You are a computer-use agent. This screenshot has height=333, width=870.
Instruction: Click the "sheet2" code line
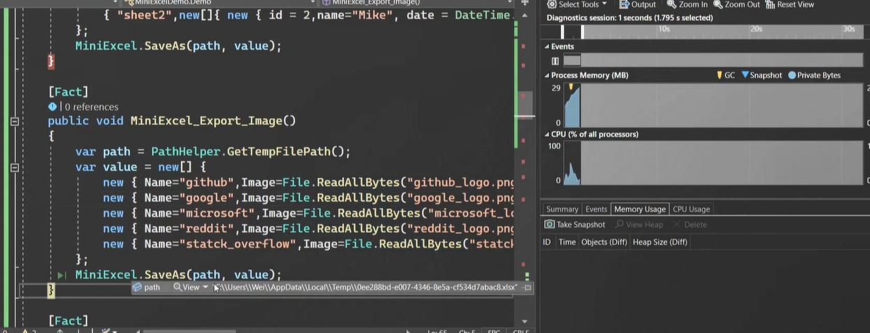tap(308, 15)
